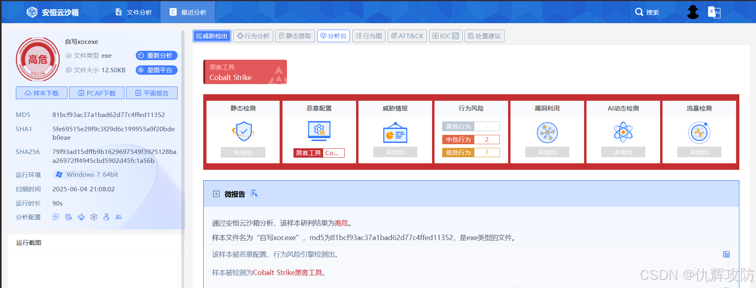The image size is (756, 288).
Task: Click the SHA1 hash value
Action: pyautogui.click(x=113, y=133)
